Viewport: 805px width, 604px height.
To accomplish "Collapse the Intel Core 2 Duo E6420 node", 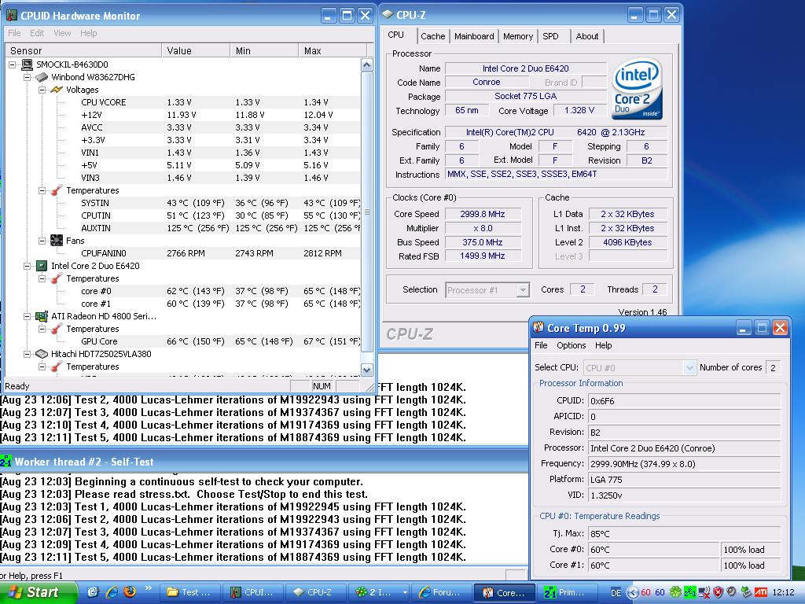I will (27, 266).
